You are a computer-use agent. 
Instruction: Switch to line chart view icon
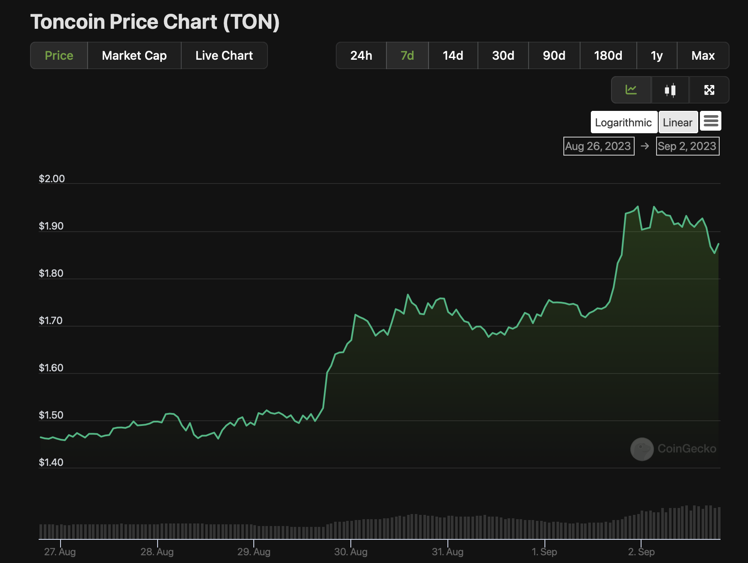point(631,90)
